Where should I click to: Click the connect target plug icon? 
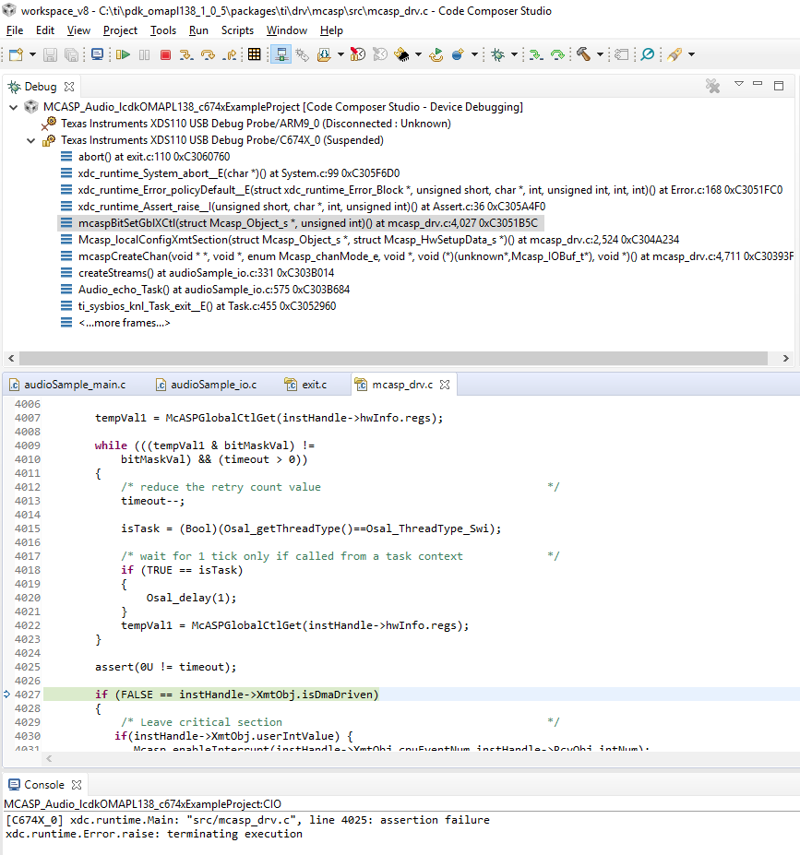point(302,54)
